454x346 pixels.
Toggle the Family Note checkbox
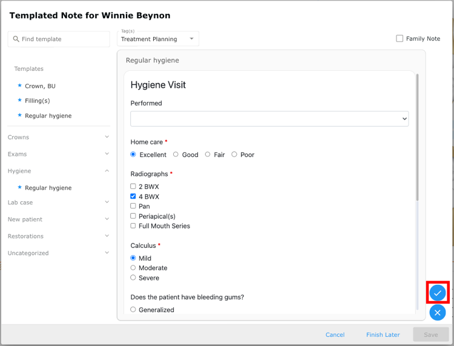(400, 39)
